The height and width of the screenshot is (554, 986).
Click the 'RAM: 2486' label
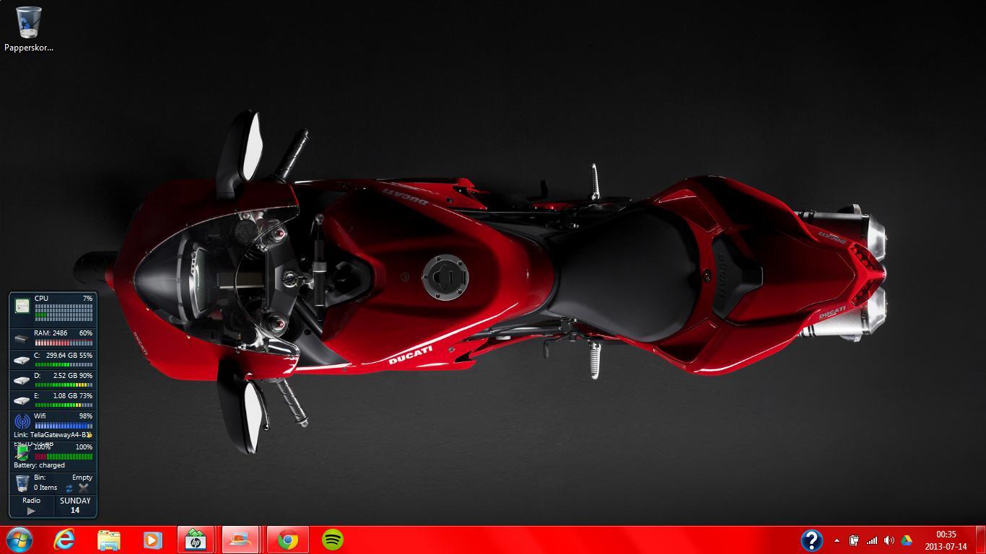click(x=51, y=333)
